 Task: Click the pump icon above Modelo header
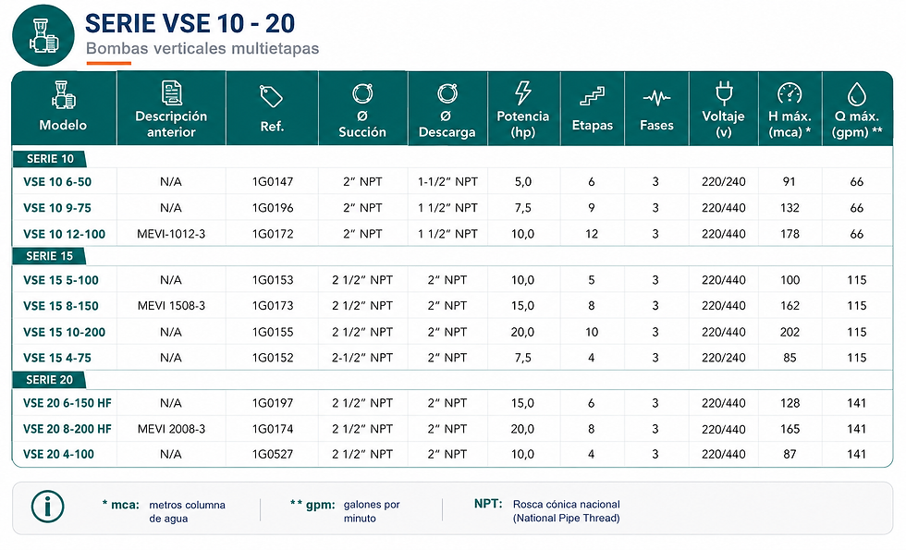pos(63,94)
